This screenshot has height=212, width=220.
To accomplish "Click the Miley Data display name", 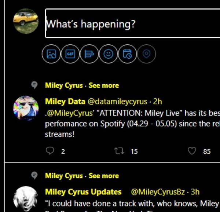I will [x=65, y=102].
